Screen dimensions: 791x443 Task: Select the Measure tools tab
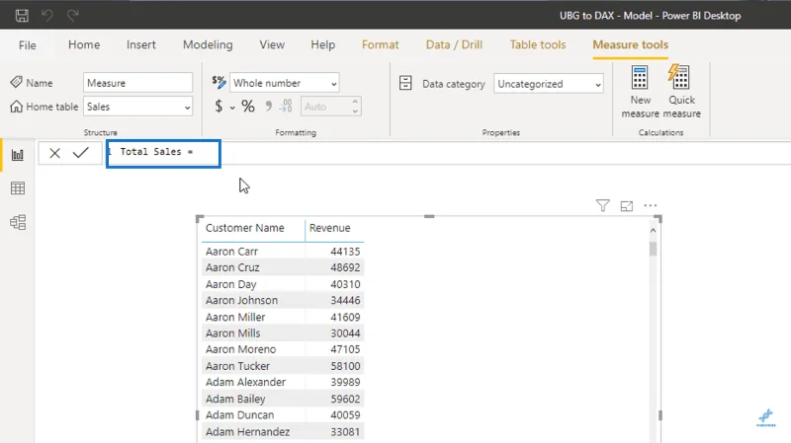coord(630,44)
